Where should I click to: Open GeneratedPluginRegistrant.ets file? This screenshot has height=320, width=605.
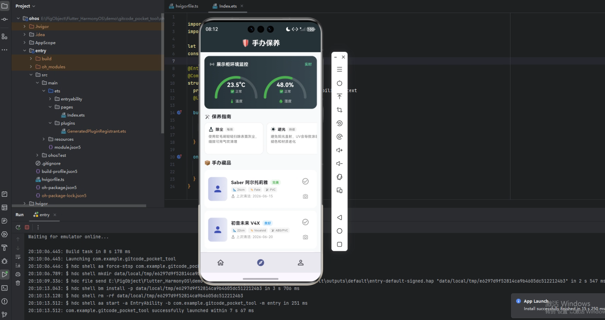coord(93,131)
